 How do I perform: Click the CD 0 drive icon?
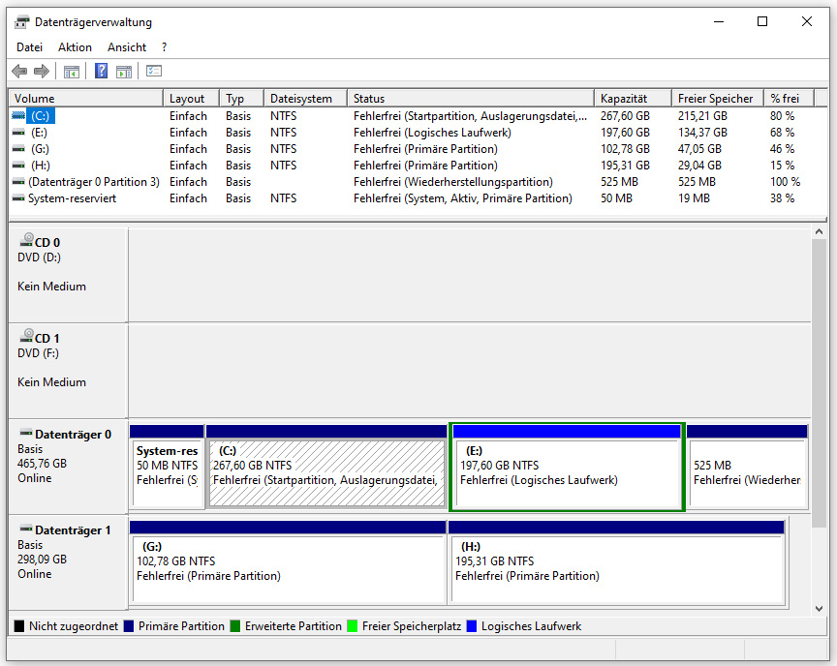(x=26, y=243)
